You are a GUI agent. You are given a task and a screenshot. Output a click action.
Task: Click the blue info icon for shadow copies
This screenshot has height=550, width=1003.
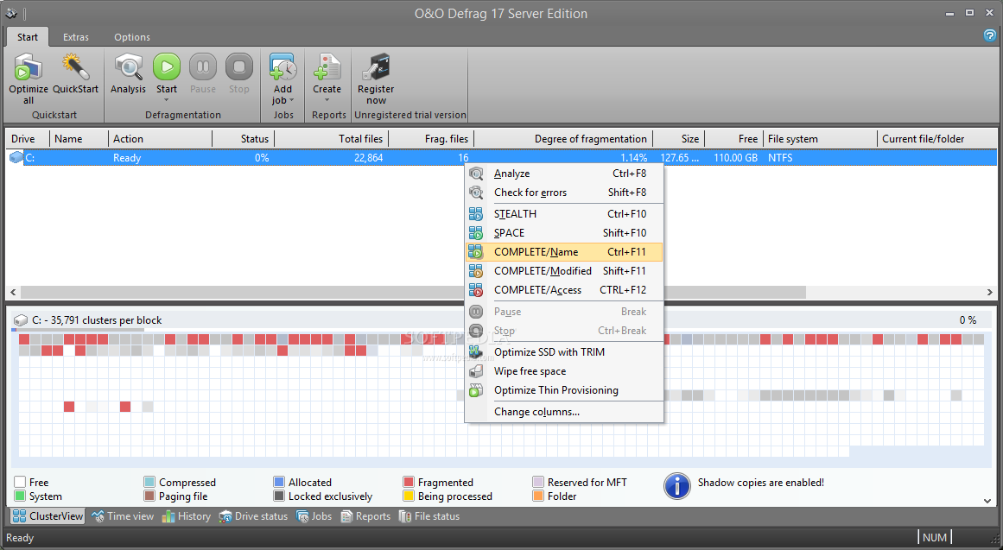676,486
